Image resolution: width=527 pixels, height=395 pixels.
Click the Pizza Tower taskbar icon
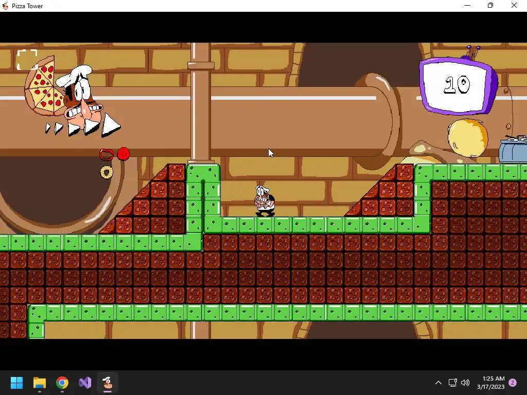click(x=108, y=383)
